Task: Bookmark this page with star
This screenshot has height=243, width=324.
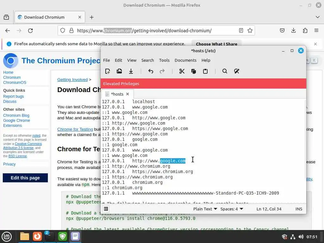Action: click(250, 31)
